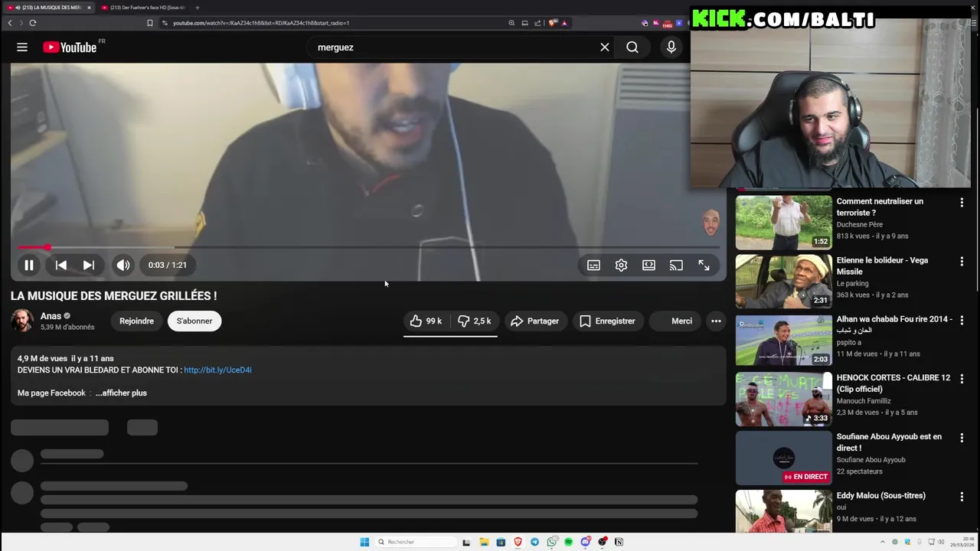Share the video with Partager
The width and height of the screenshot is (980, 551).
[534, 321]
